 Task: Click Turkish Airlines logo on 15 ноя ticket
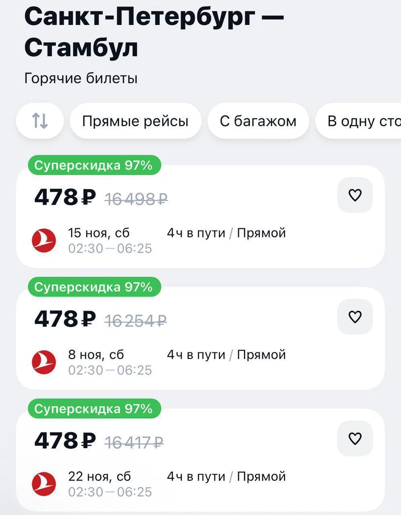click(44, 240)
